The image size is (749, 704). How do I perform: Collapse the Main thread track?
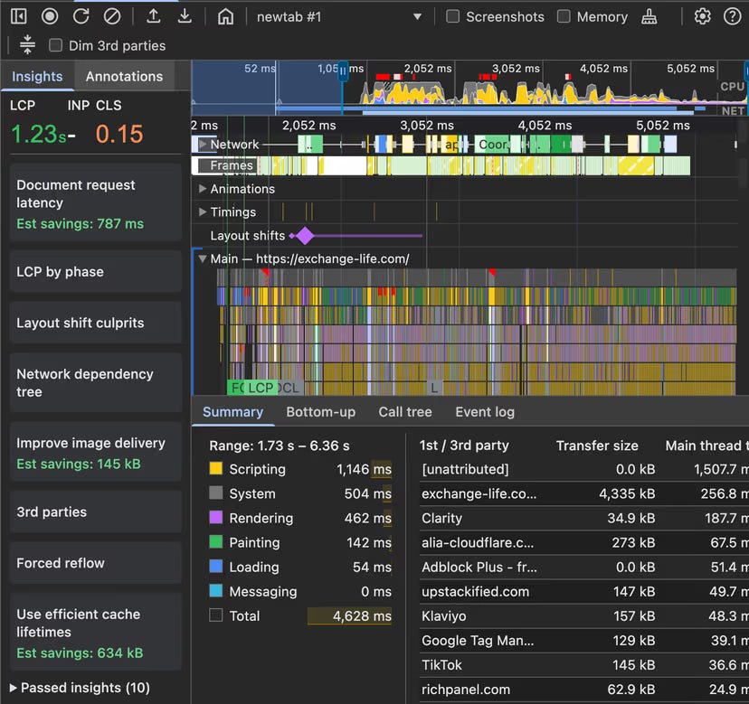tap(203, 258)
